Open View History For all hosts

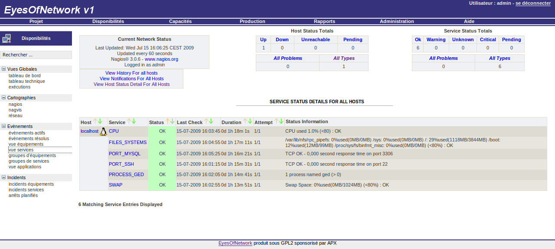[x=131, y=73]
